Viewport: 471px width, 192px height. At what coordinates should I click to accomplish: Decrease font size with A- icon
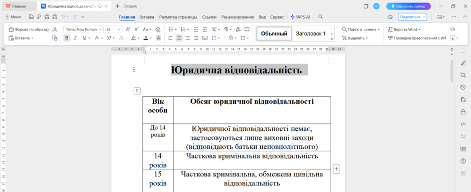point(136,30)
